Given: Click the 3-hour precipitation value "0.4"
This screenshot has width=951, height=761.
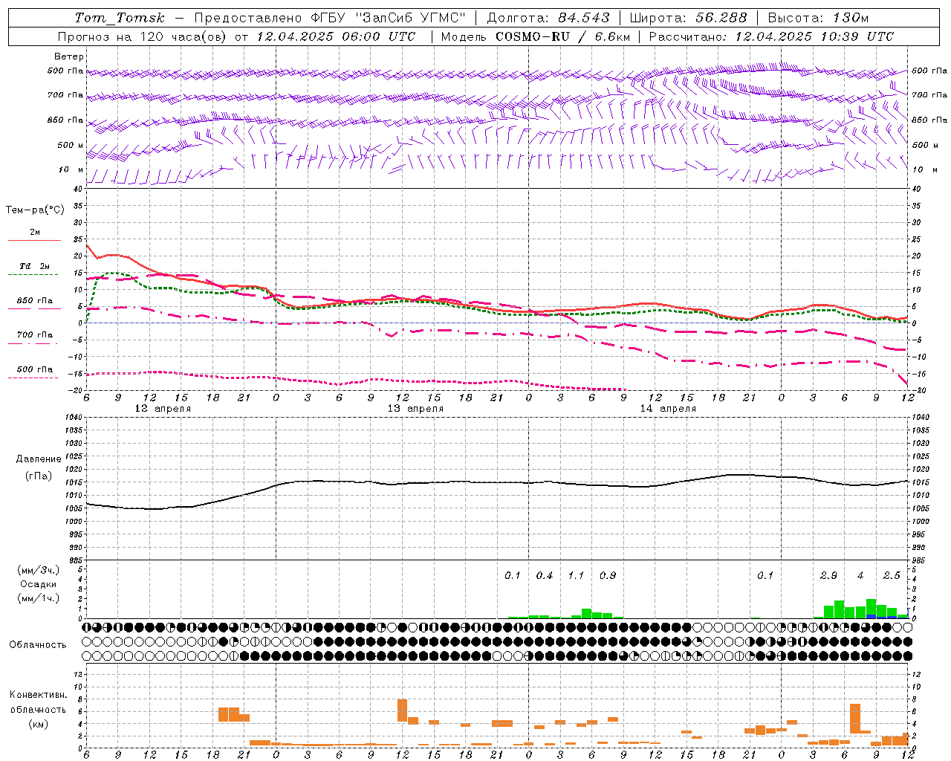Looking at the screenshot, I should [x=545, y=576].
